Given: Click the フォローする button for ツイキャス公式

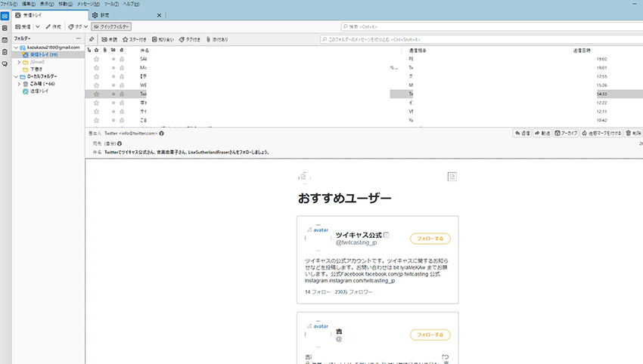Looking at the screenshot, I should click(x=430, y=239).
